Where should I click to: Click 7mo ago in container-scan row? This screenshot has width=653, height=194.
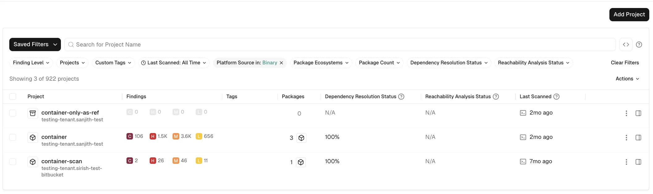pyautogui.click(x=541, y=161)
